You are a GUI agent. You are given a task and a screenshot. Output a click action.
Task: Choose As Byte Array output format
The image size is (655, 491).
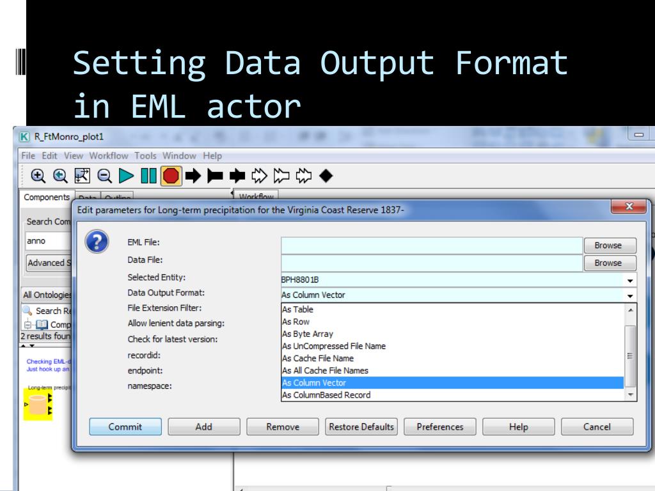tap(453, 334)
